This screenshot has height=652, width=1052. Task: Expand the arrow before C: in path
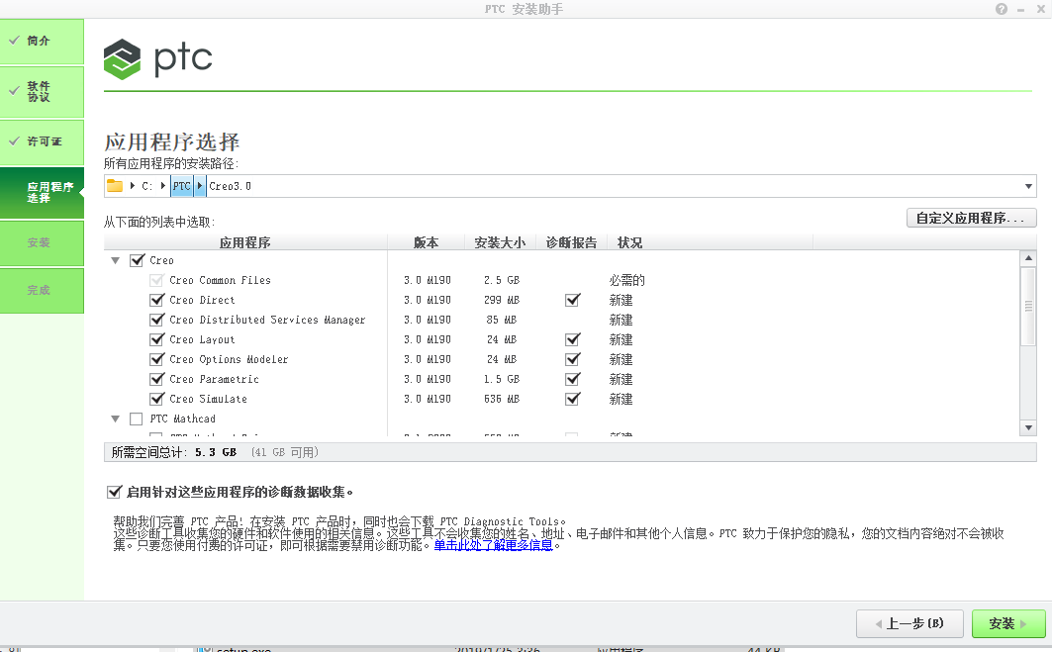tap(133, 186)
